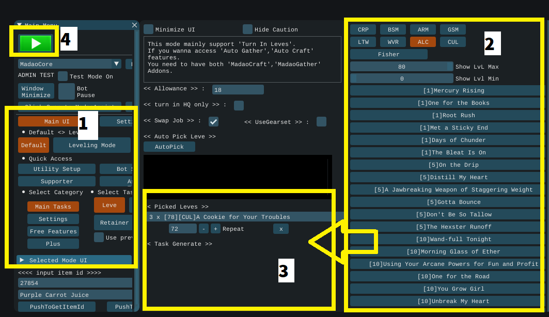The height and width of the screenshot is (317, 549).
Task: Click the plus button beside repeat count
Action: [x=215, y=229]
